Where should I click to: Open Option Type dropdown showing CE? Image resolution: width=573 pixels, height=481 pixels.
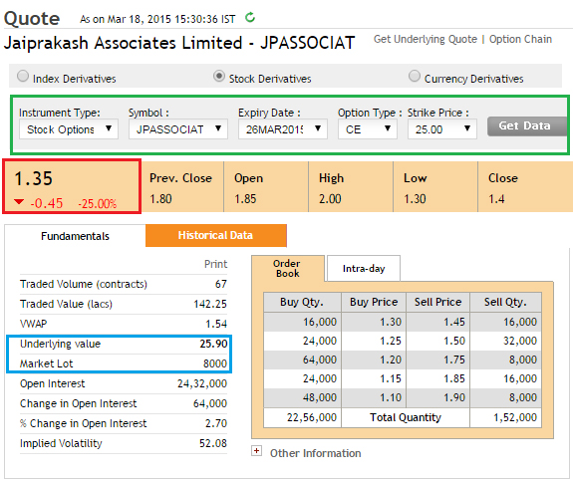(x=368, y=128)
